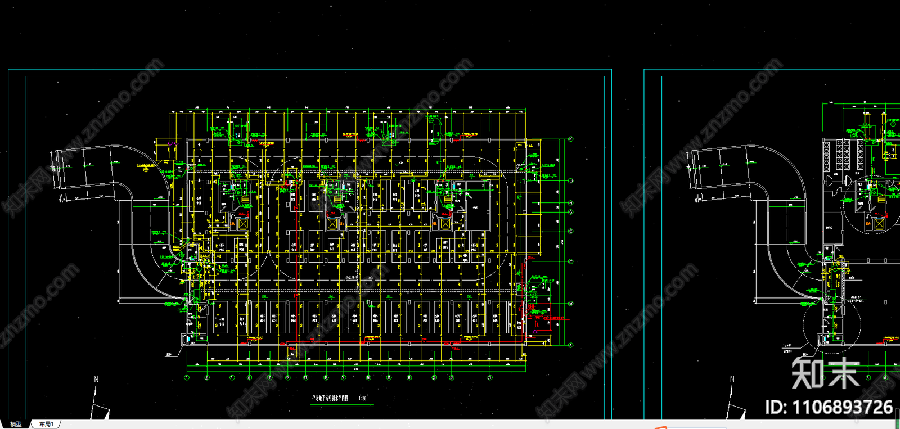Select the 平时地下室给排水平面图 drawing title text

pos(331,398)
